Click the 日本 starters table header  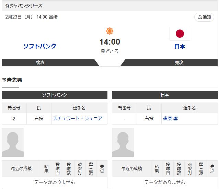tap(165, 95)
